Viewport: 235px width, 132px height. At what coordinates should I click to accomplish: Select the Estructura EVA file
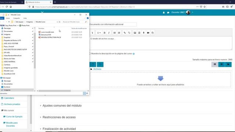[46, 35]
